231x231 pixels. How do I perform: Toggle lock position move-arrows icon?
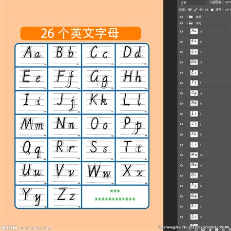tap(201, 10)
